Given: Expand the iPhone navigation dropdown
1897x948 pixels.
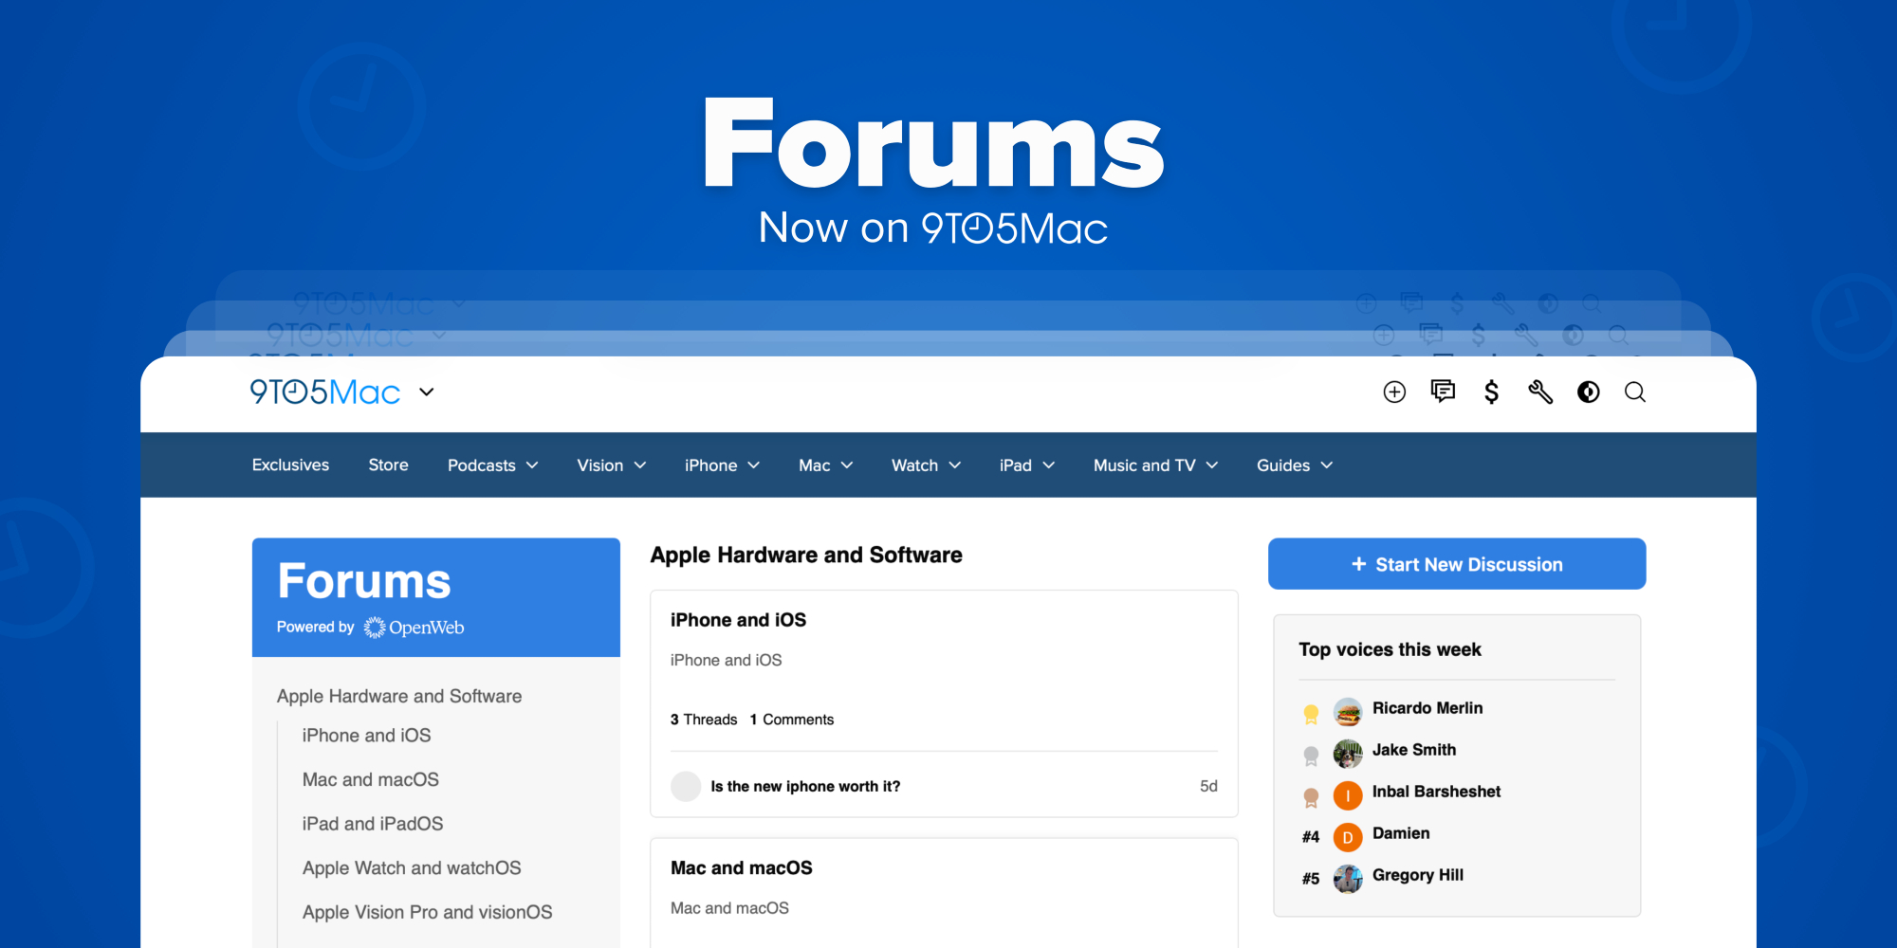Looking at the screenshot, I should pyautogui.click(x=722, y=465).
